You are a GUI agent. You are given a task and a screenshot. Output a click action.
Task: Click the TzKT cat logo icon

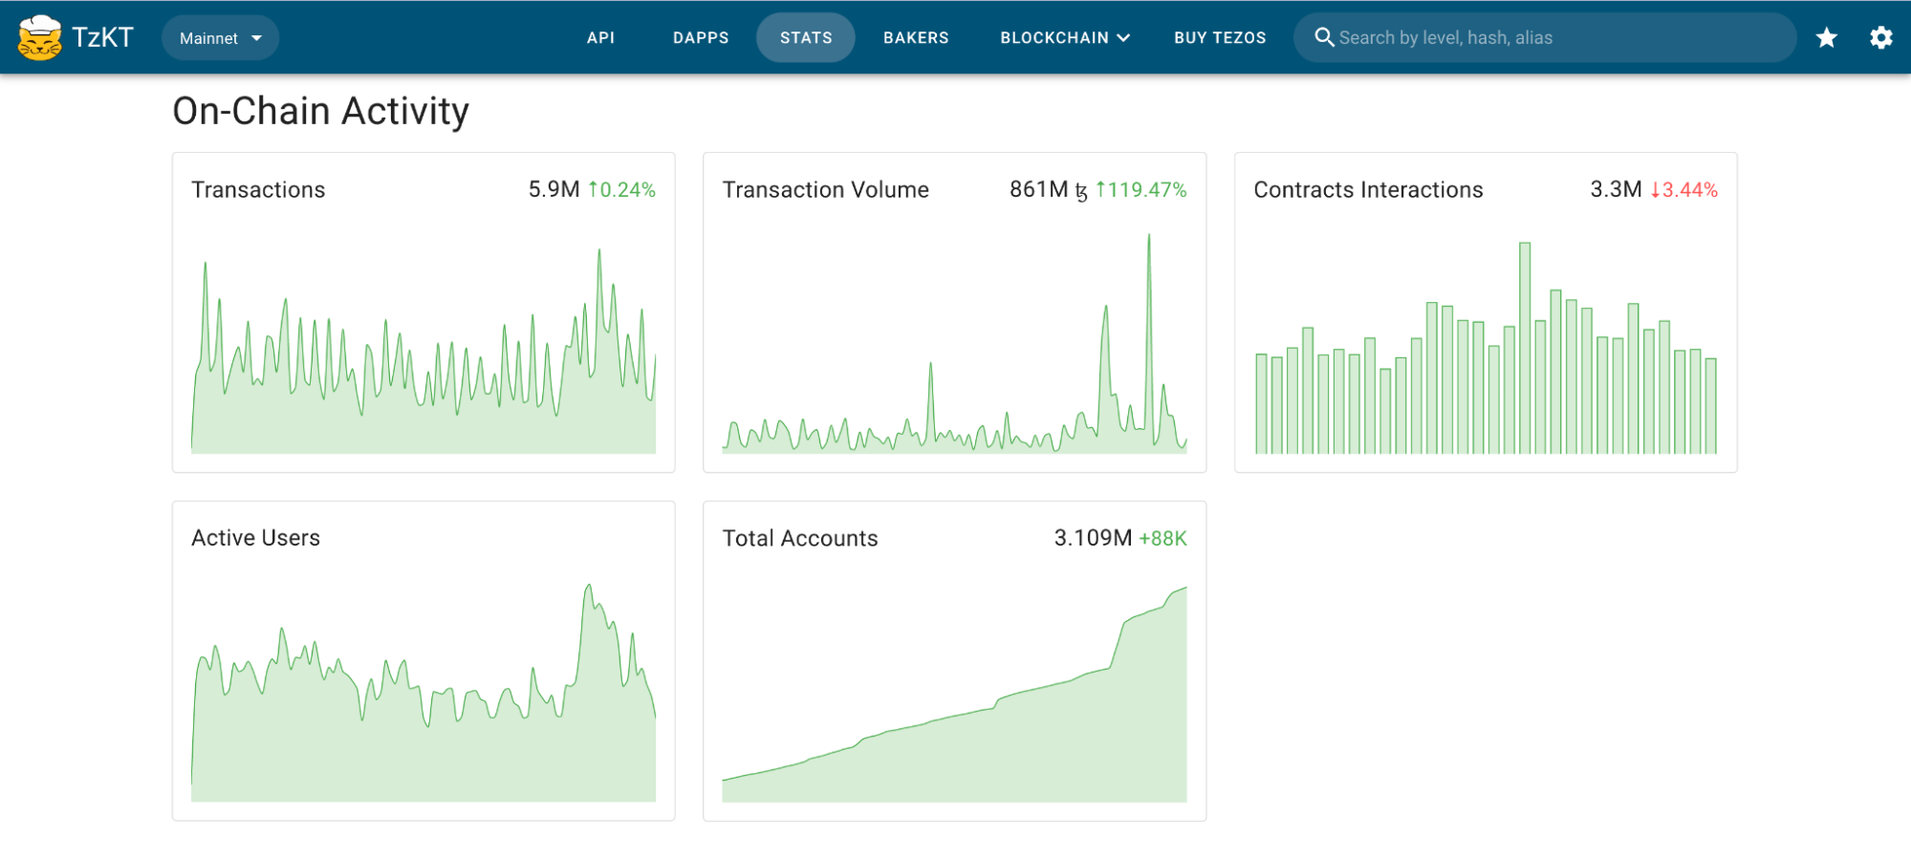(x=40, y=38)
